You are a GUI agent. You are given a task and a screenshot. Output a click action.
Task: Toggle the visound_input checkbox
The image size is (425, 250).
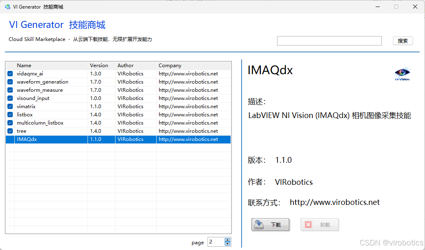tap(10, 98)
